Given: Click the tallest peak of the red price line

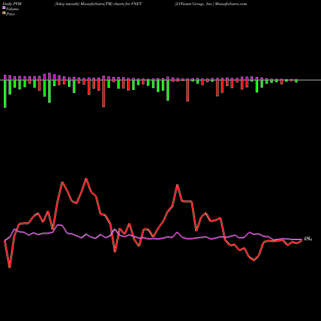Looking at the screenshot, I should click(x=86, y=178).
